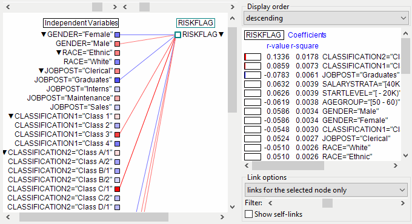Click the triangle next to RISKFLAG node
Screen dimensions: 412x224
[221, 35]
